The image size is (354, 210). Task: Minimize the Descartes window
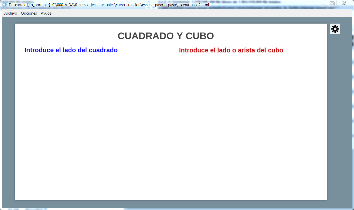(x=324, y=4)
